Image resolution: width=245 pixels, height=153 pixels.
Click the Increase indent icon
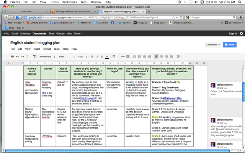pos(150,57)
